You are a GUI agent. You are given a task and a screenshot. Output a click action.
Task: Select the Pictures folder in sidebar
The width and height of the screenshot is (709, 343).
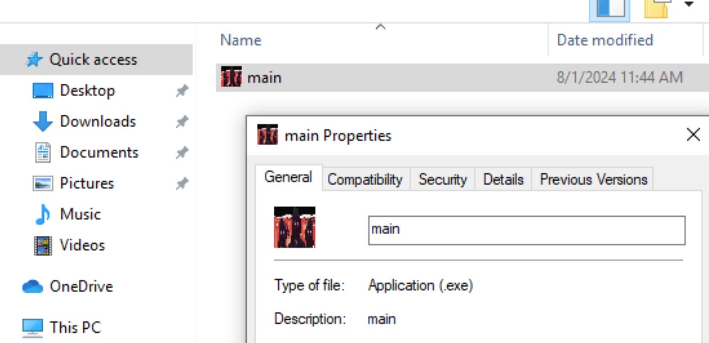[x=86, y=184]
